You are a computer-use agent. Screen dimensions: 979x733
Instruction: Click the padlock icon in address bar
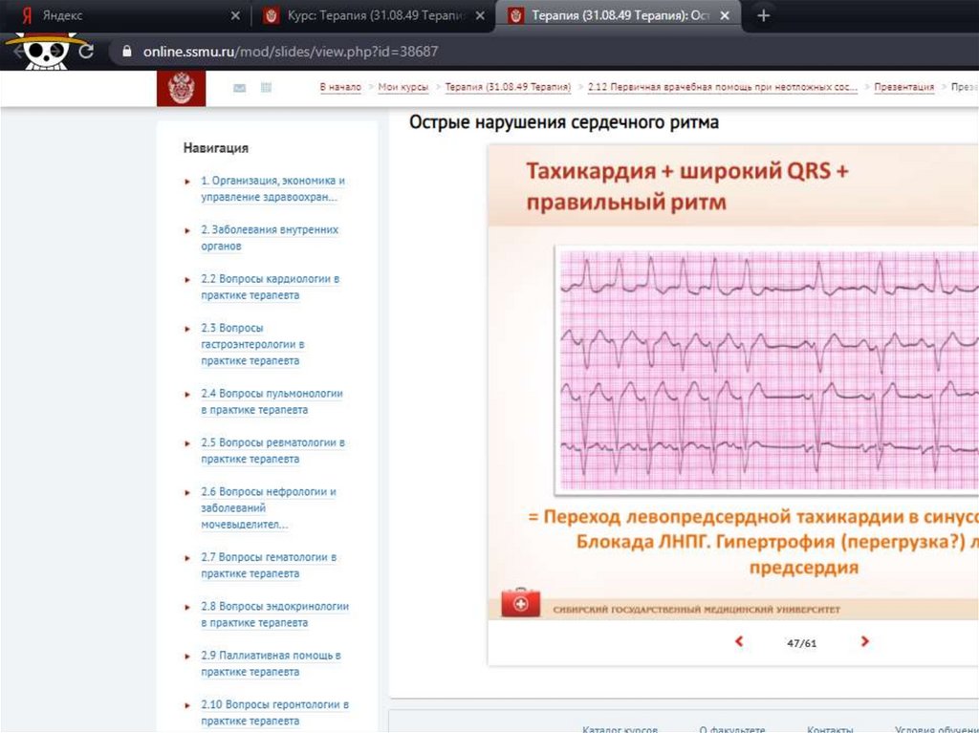click(127, 52)
